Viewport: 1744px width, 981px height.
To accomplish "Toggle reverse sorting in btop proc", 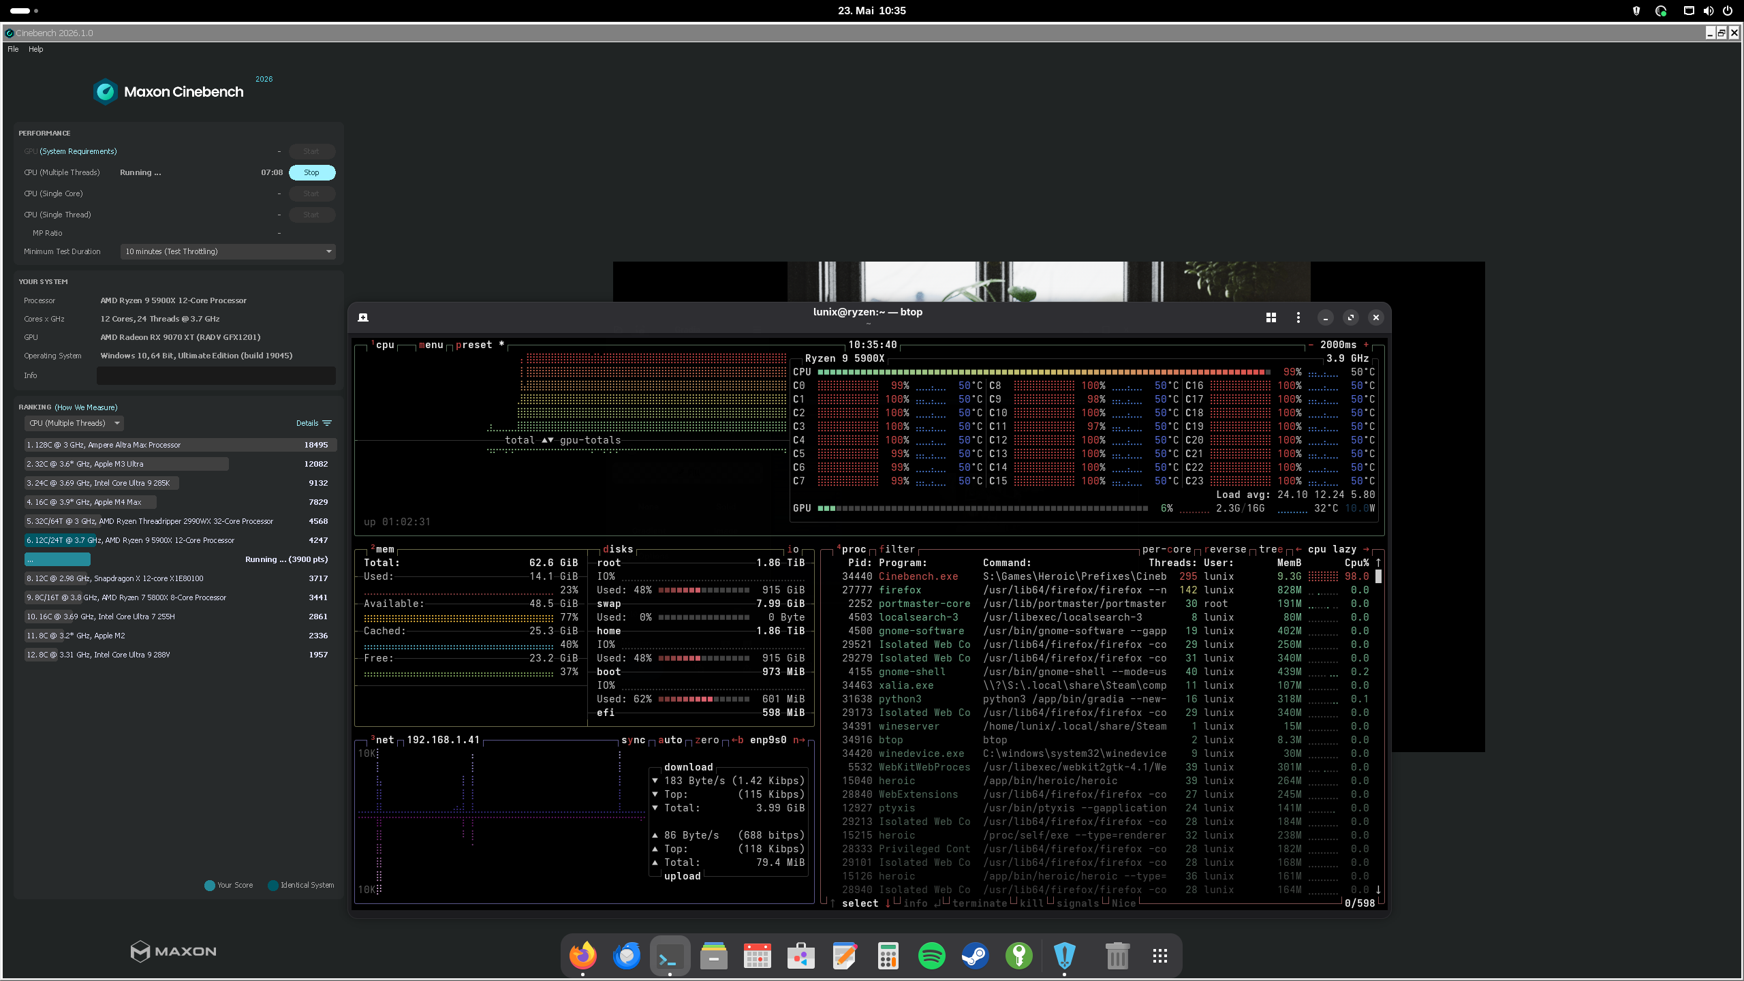I will pyautogui.click(x=1225, y=549).
